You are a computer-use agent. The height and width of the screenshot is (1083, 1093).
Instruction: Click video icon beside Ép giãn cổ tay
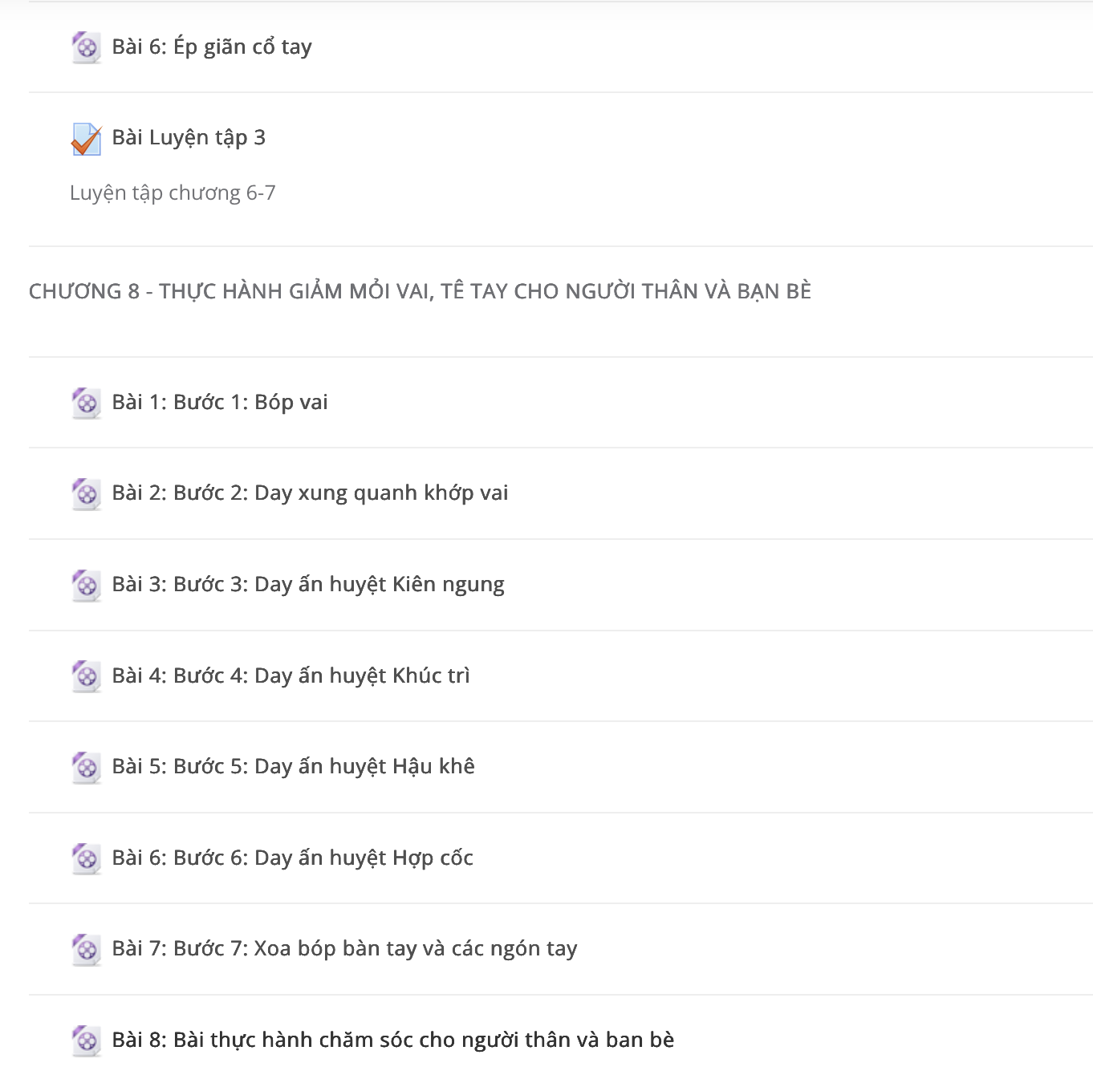tap(86, 47)
